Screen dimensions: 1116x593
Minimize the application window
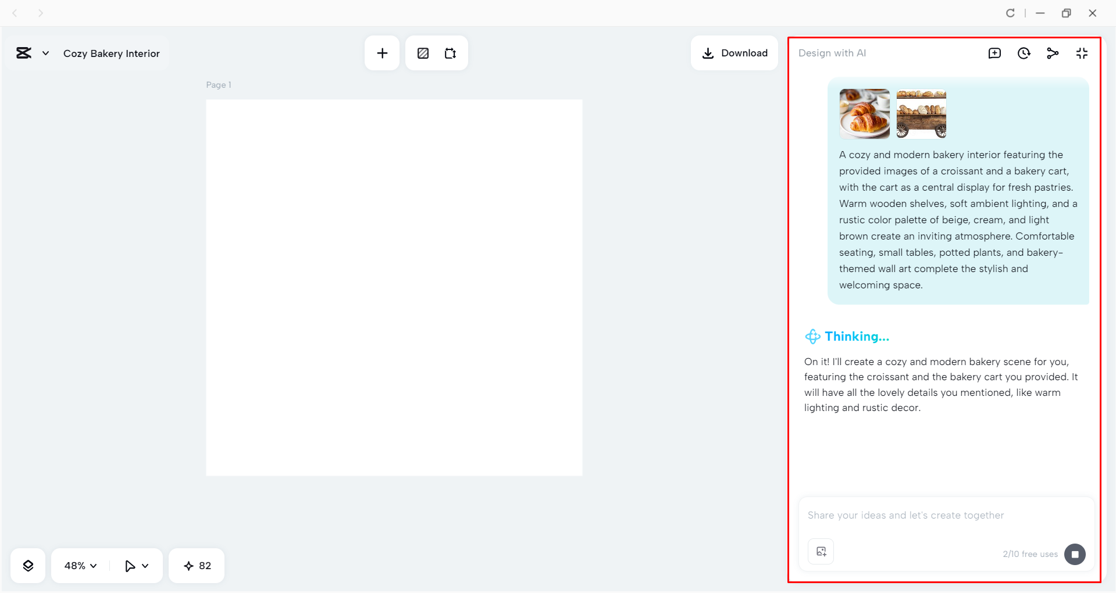(x=1040, y=13)
